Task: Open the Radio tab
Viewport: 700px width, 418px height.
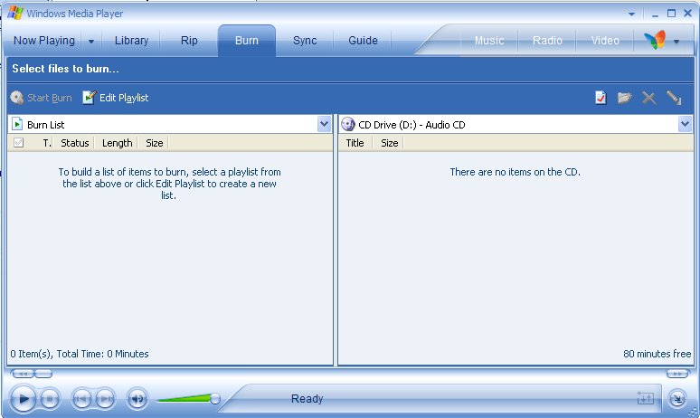Action: click(547, 40)
